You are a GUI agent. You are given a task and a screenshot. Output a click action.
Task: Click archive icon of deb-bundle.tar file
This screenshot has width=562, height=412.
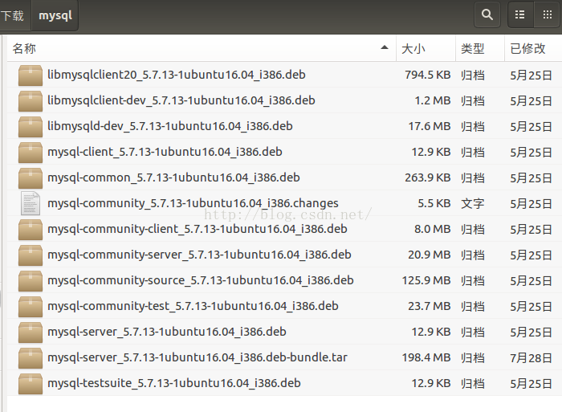[31, 358]
